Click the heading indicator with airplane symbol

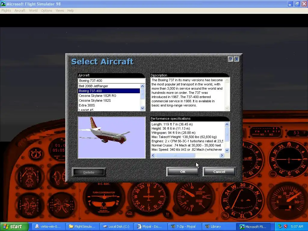[x=149, y=197]
